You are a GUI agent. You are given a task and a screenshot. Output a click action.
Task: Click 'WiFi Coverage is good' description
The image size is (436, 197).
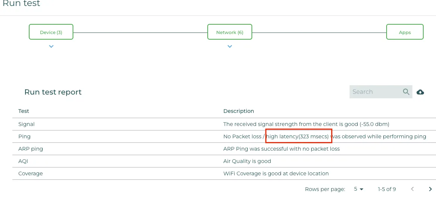(276, 173)
